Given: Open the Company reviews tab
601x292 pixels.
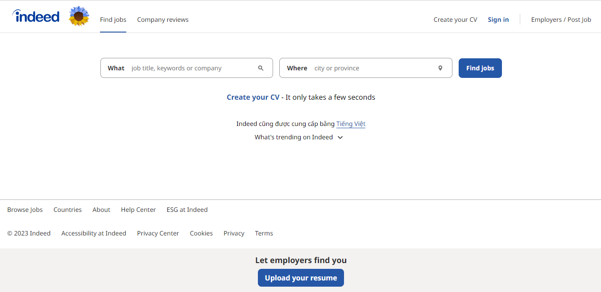Looking at the screenshot, I should tap(163, 20).
